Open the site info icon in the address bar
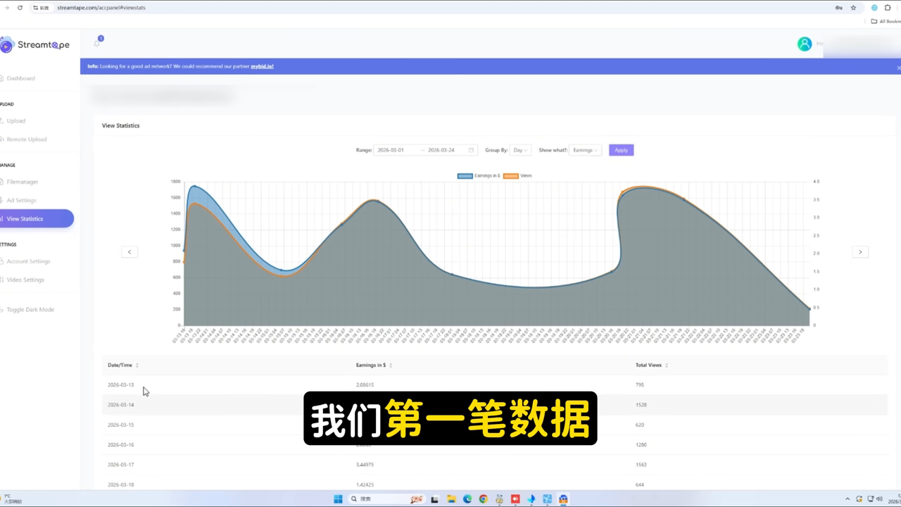The width and height of the screenshot is (901, 507). click(x=35, y=8)
